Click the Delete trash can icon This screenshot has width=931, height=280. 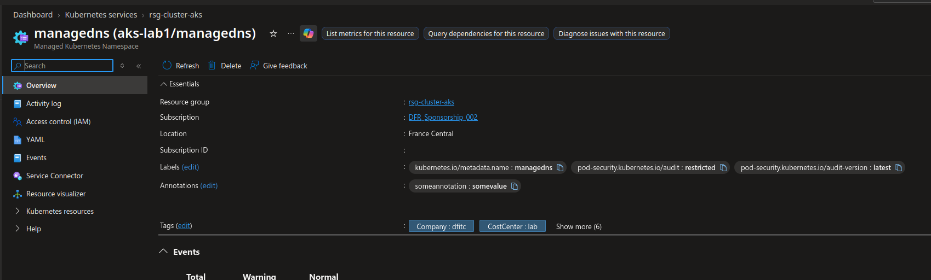(x=212, y=66)
